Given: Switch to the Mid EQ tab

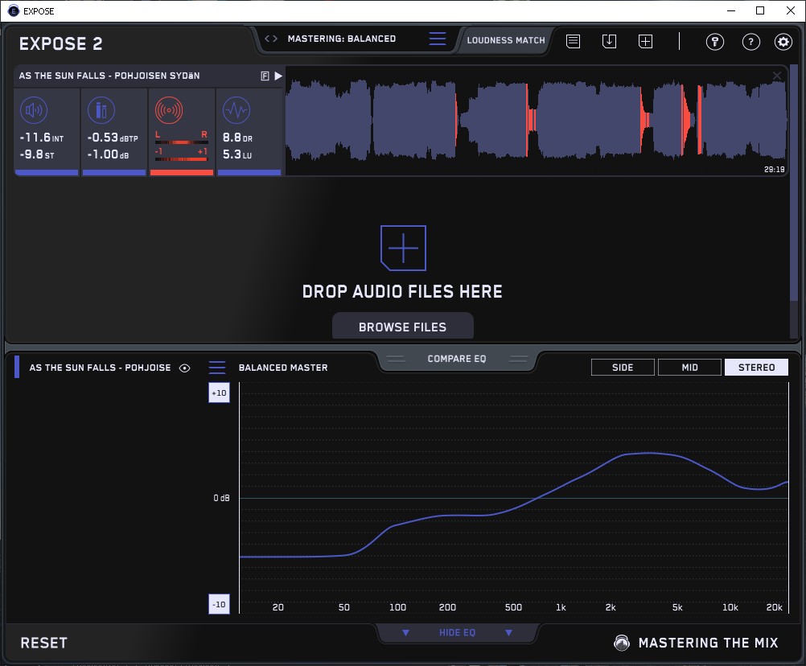Looking at the screenshot, I should tap(689, 368).
